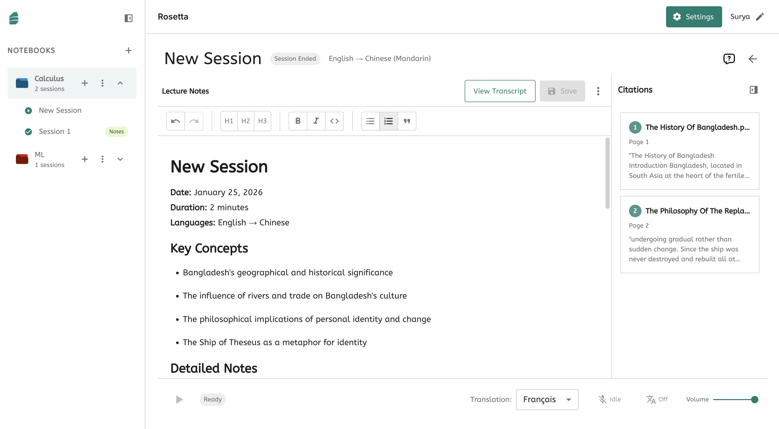
Task: Go back using the arrow icon
Action: (x=752, y=59)
